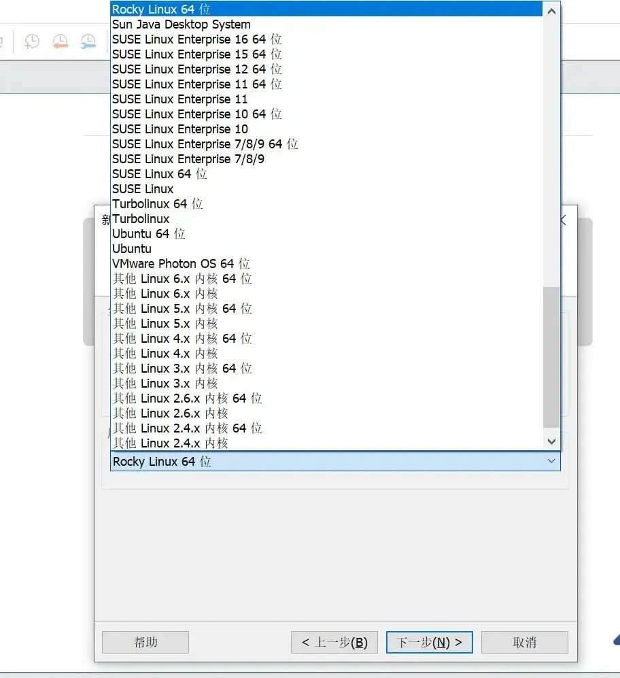Collapse the Rocky Linux 64 位 version combo box
Image resolution: width=620 pixels, height=678 pixels.
(x=335, y=461)
